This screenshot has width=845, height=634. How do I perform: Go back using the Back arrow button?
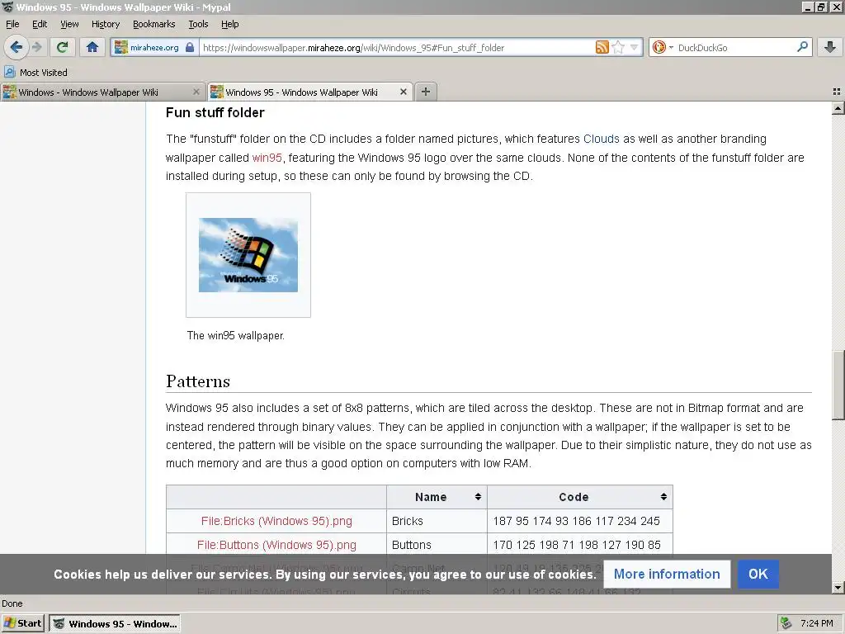[x=17, y=47]
